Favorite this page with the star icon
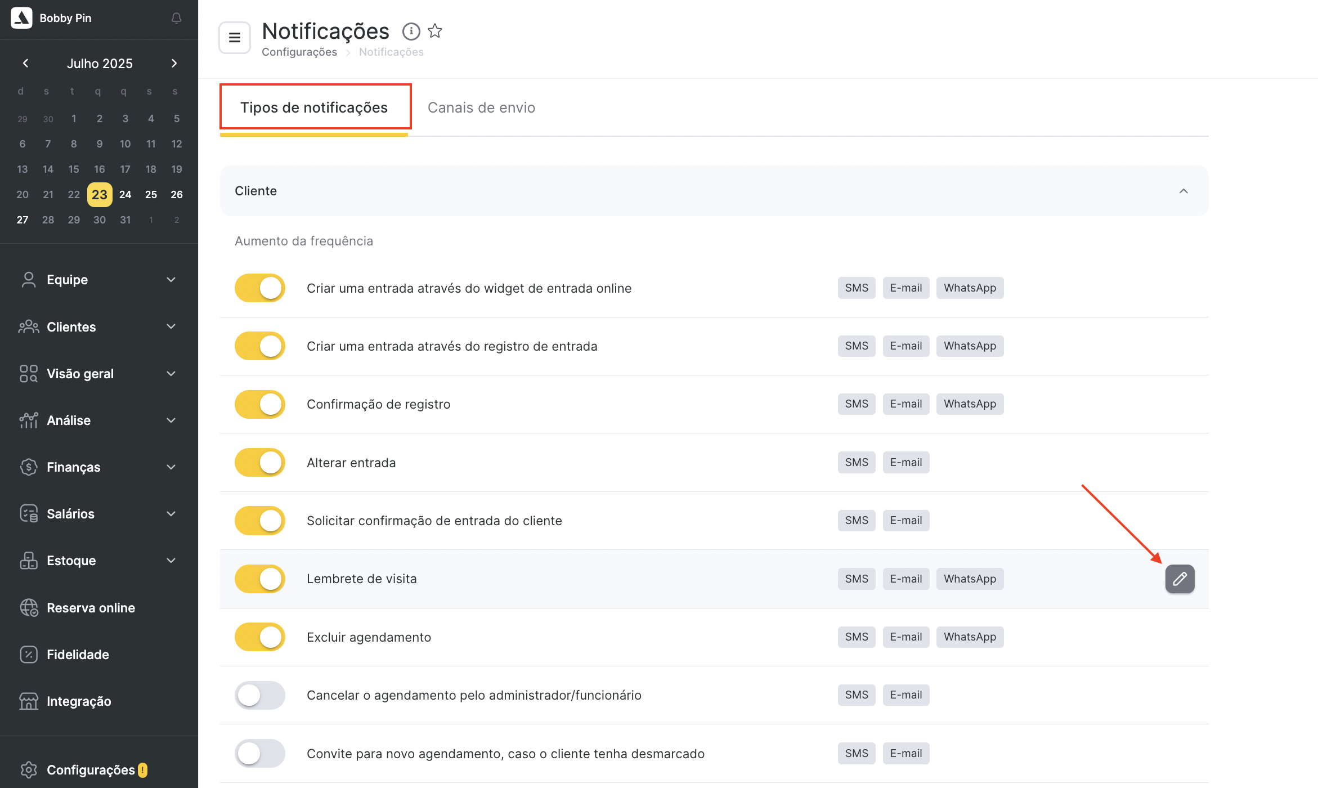Image resolution: width=1318 pixels, height=788 pixels. 435,30
